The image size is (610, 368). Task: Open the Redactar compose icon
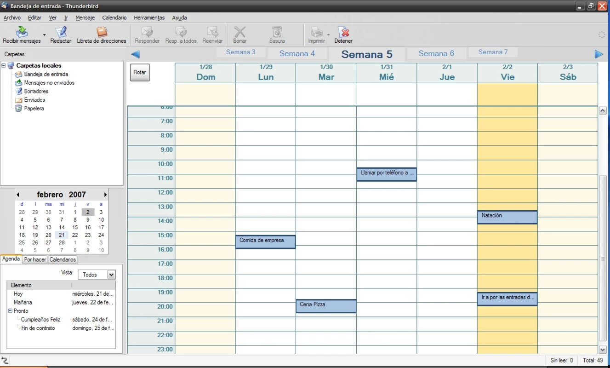point(61,32)
